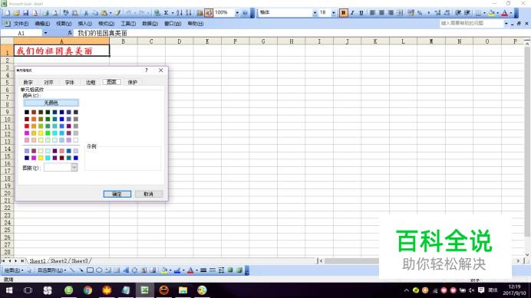Click the Sort Descending icon

(189, 13)
